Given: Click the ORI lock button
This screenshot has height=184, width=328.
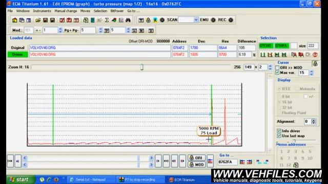Looking at the screenshot, I should click(x=196, y=158).
